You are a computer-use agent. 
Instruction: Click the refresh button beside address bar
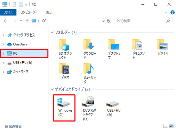[108, 21]
